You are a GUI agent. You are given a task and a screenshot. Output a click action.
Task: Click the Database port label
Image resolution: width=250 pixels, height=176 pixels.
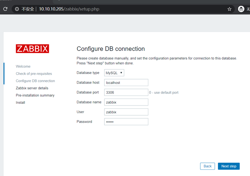point(87,92)
